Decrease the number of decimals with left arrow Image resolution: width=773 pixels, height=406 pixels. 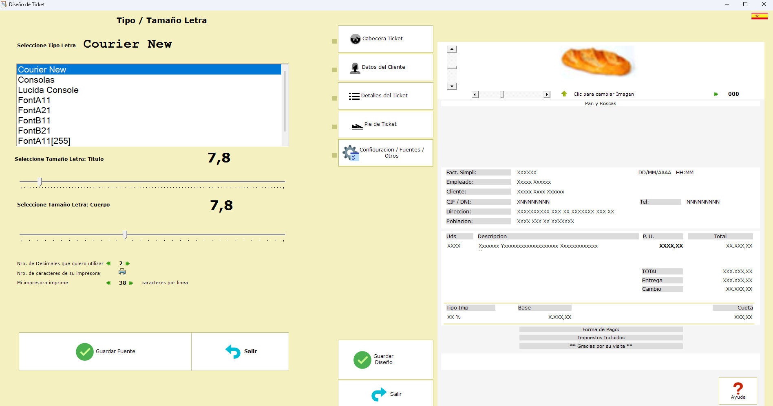108,263
